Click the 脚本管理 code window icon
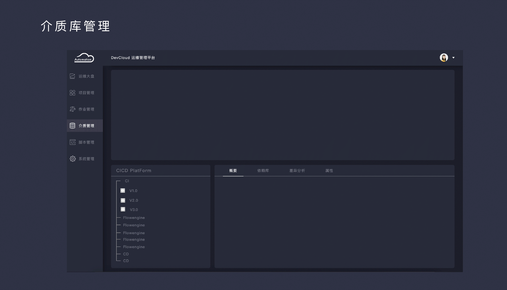This screenshot has width=507, height=290. [x=72, y=142]
